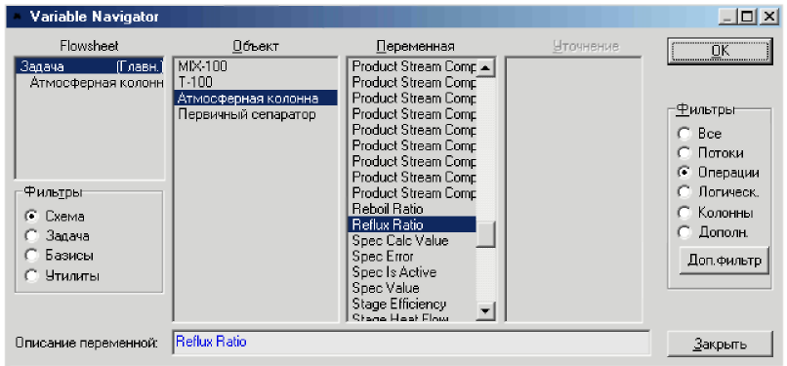Choose the Базисы radio option
787x366 pixels.
31,255
